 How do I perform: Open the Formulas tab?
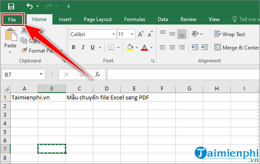[x=135, y=19]
